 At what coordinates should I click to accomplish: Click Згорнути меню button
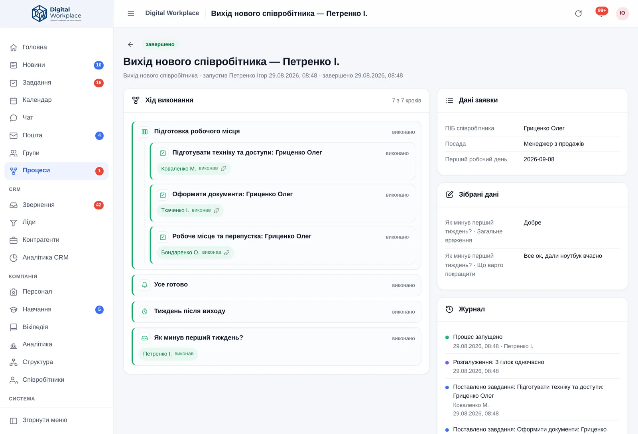click(56, 420)
